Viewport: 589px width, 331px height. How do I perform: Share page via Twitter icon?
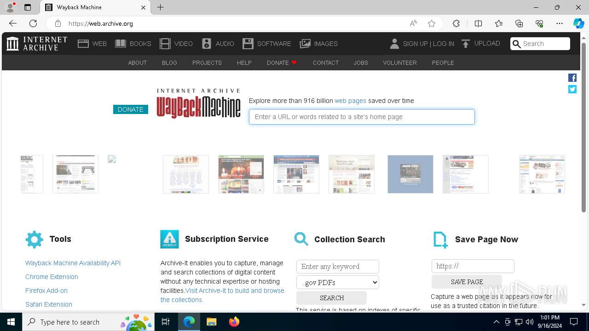(572, 89)
